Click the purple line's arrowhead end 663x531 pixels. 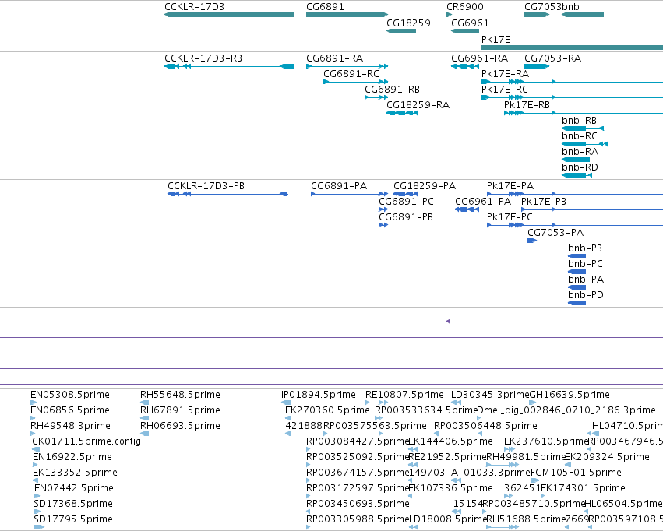[x=448, y=322]
